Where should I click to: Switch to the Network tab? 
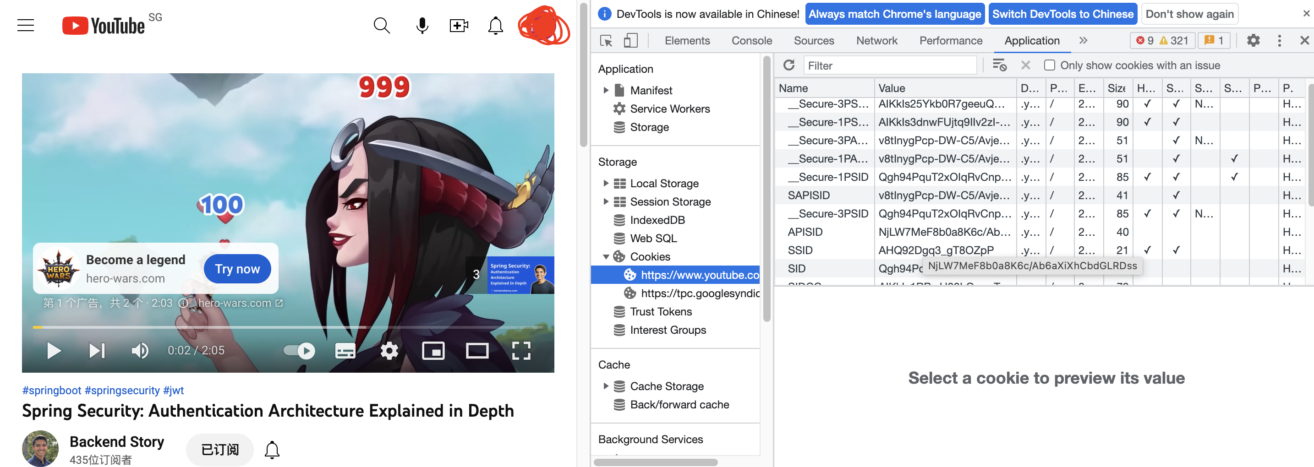click(x=876, y=41)
